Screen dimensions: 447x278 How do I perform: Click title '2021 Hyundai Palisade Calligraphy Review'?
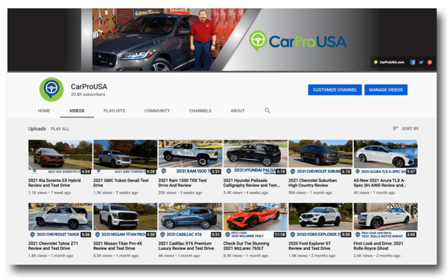tap(252, 183)
